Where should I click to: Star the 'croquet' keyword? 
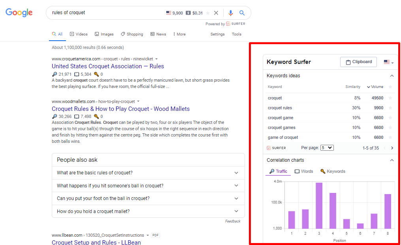[x=390, y=98]
